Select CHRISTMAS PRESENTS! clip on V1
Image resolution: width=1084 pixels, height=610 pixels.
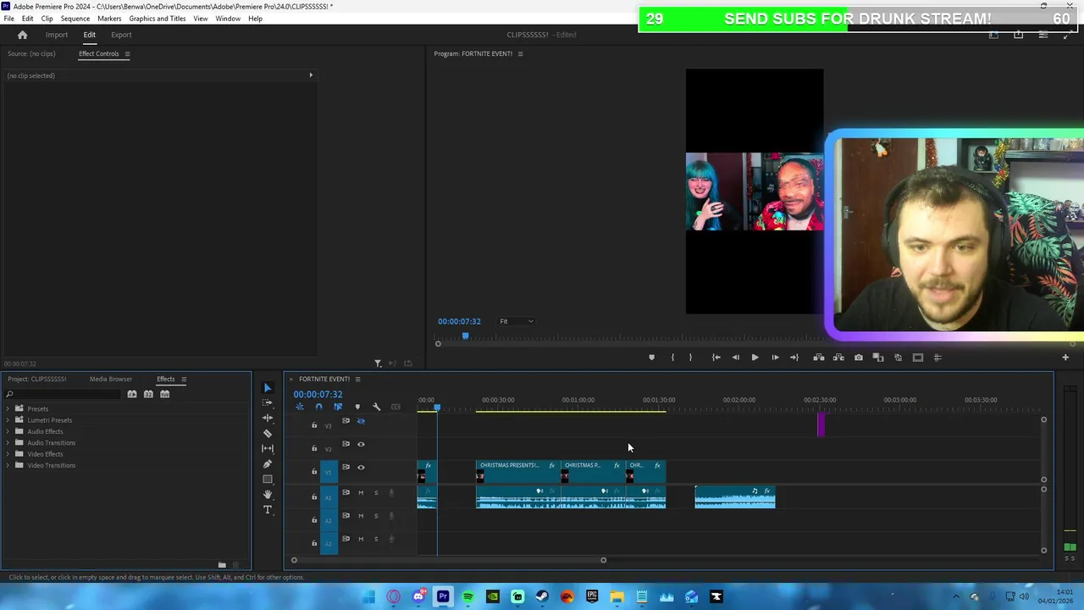517,471
